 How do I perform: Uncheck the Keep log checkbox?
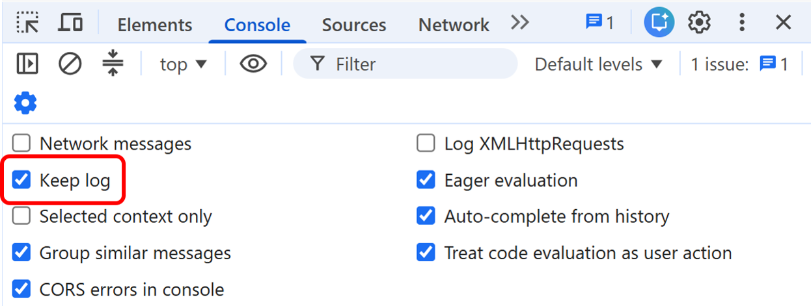22,180
